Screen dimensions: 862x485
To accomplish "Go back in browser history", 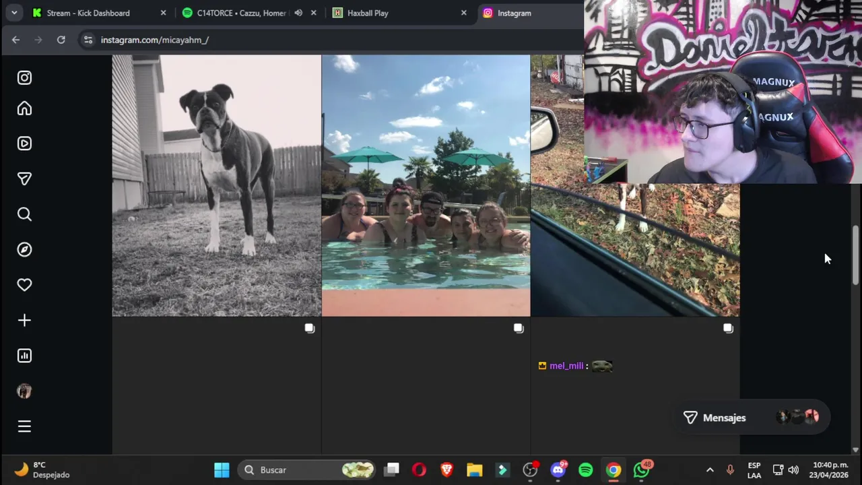I will [15, 40].
